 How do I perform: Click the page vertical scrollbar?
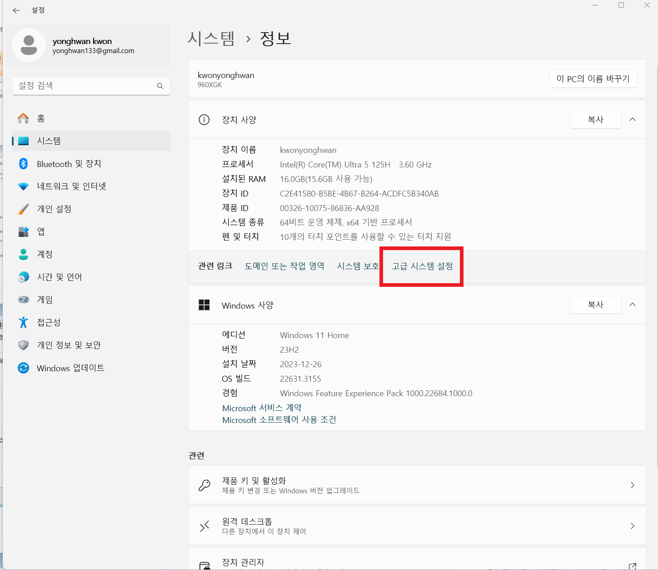pos(656,266)
